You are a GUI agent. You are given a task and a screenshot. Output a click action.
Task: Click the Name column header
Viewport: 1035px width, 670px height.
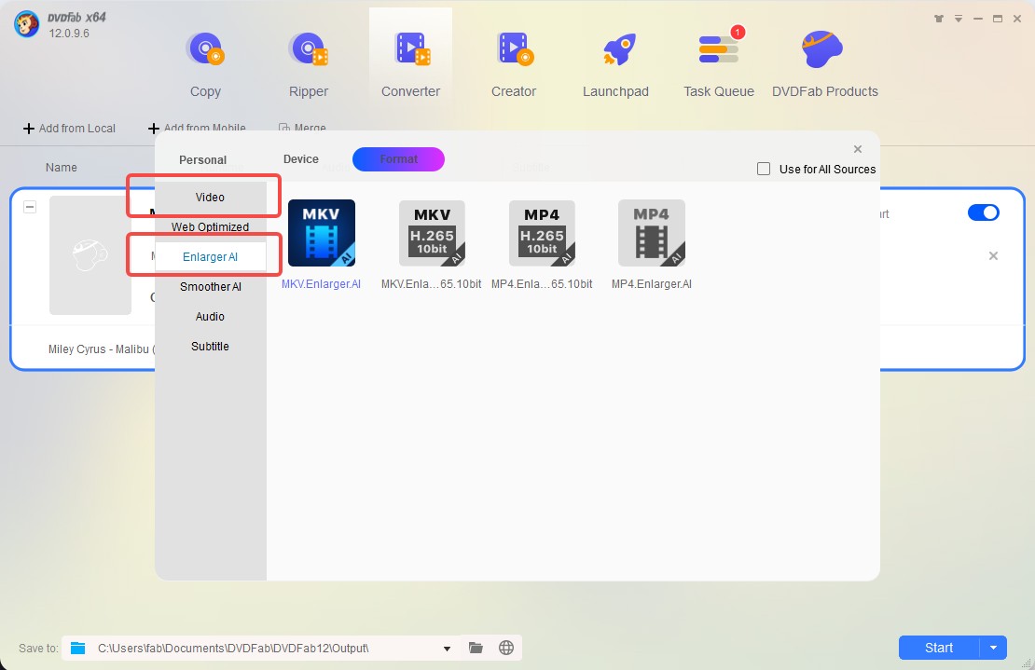pyautogui.click(x=62, y=168)
